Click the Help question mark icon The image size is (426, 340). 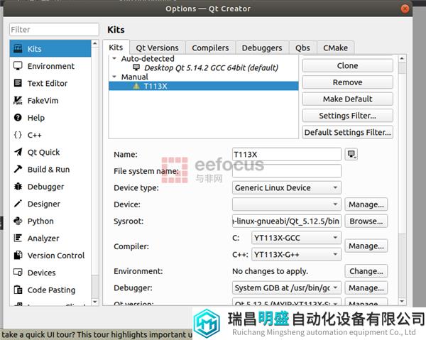(x=18, y=118)
